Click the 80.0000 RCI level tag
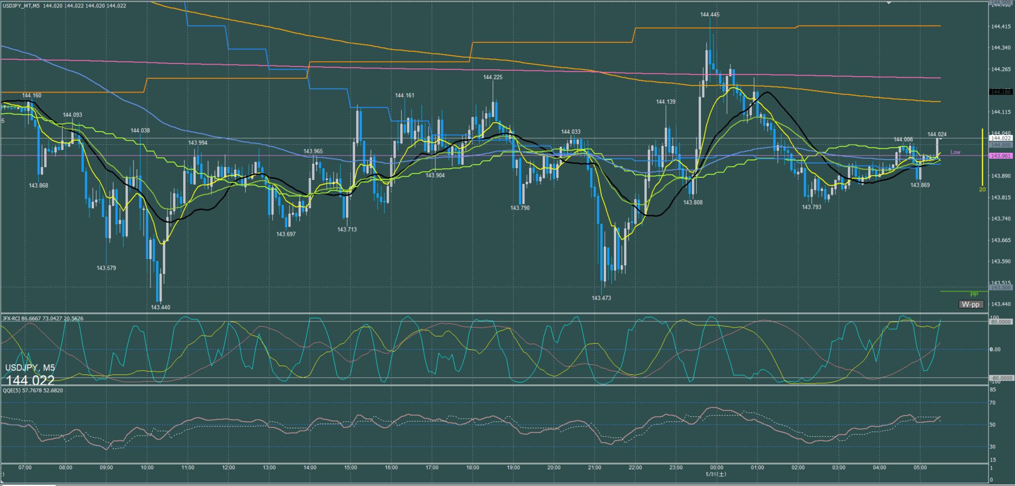1015x486 pixels. (x=1001, y=322)
